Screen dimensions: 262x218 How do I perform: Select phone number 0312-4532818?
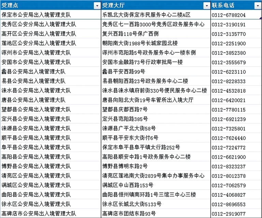coord(229,91)
